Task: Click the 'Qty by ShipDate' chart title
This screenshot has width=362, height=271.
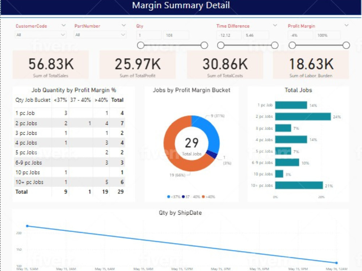Action: (x=180, y=213)
